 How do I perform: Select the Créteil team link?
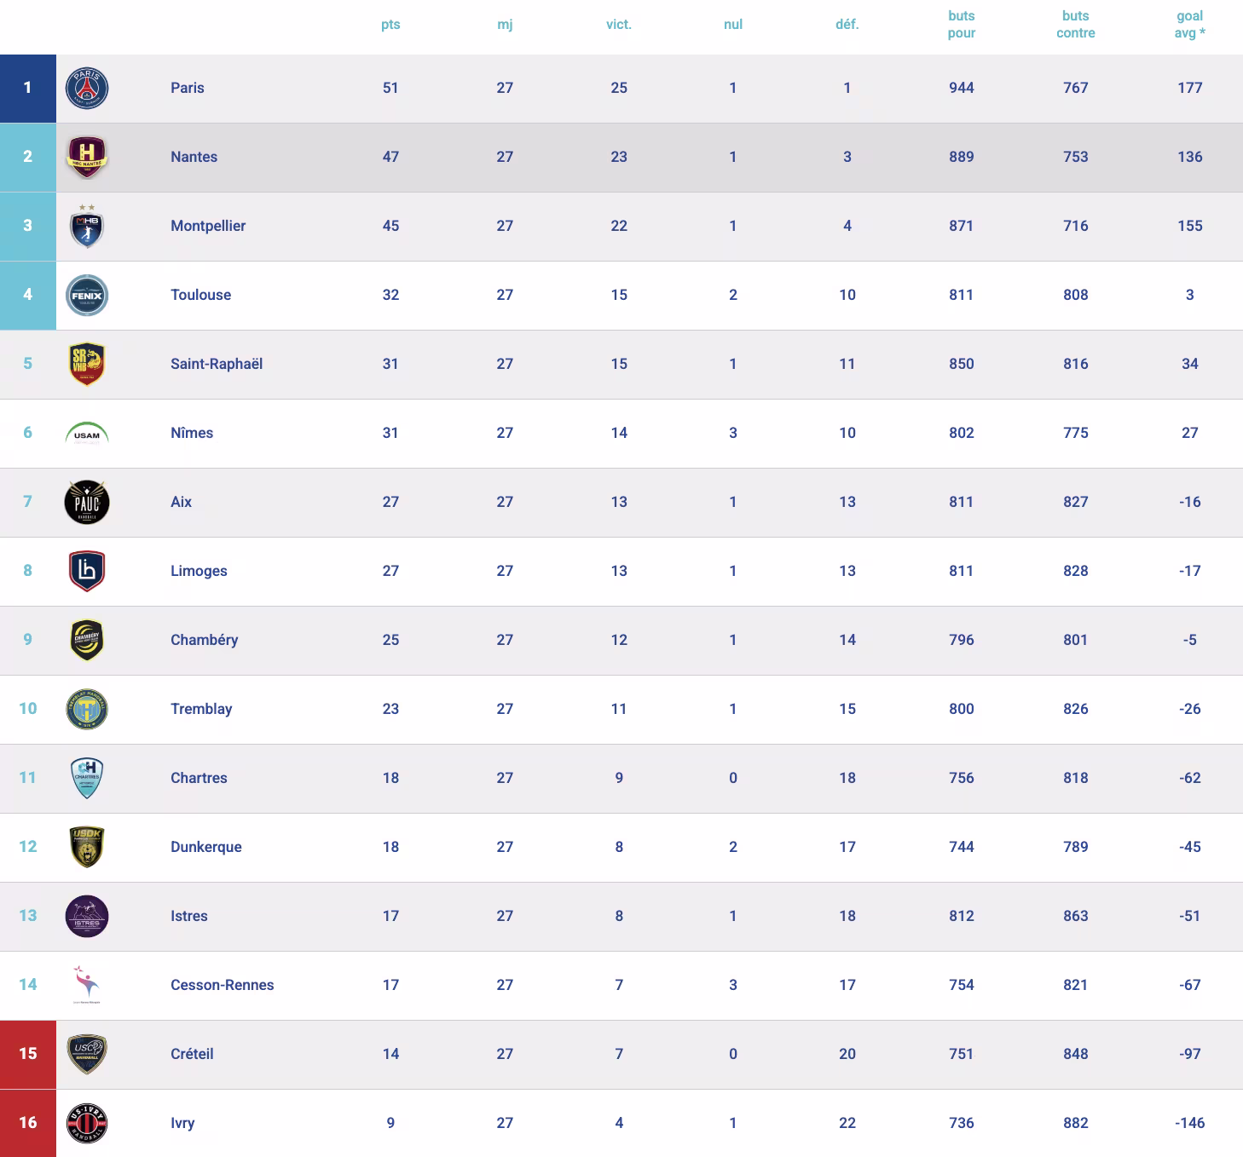coord(192,1054)
